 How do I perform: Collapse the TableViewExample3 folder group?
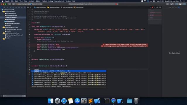coord(2,12)
